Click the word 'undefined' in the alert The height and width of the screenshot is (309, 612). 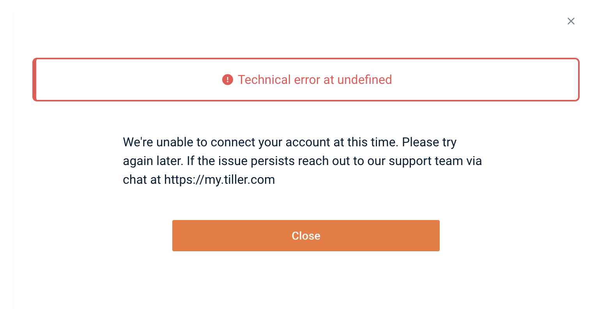pyautogui.click(x=364, y=80)
